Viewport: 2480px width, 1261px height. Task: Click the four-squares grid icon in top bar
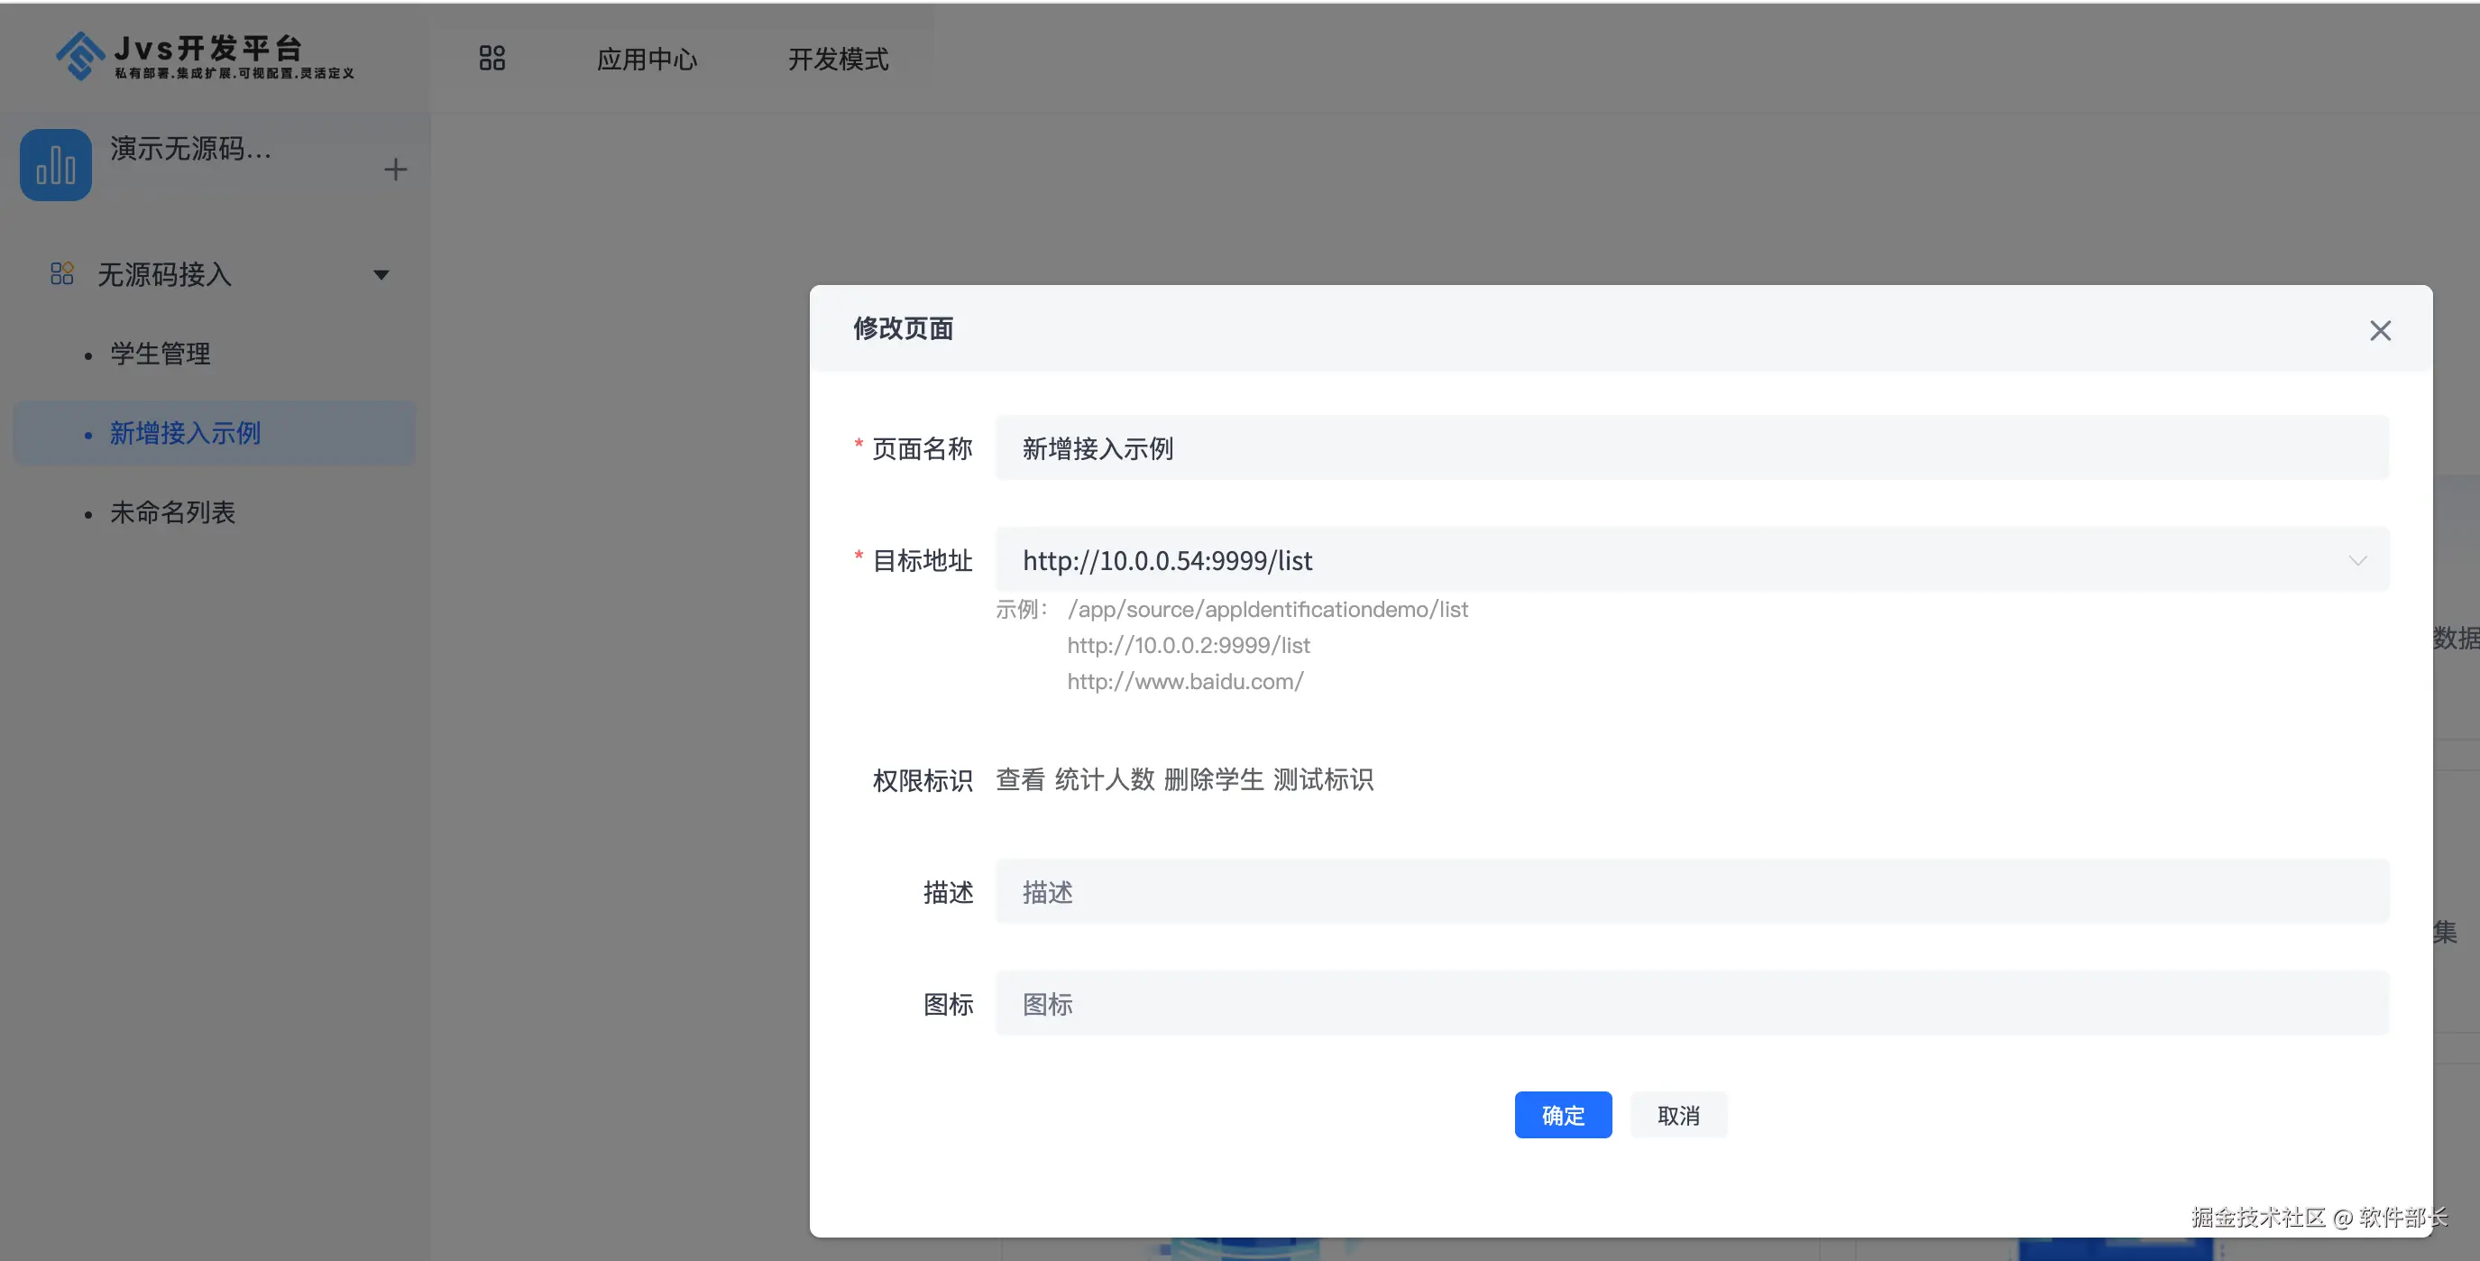point(491,59)
